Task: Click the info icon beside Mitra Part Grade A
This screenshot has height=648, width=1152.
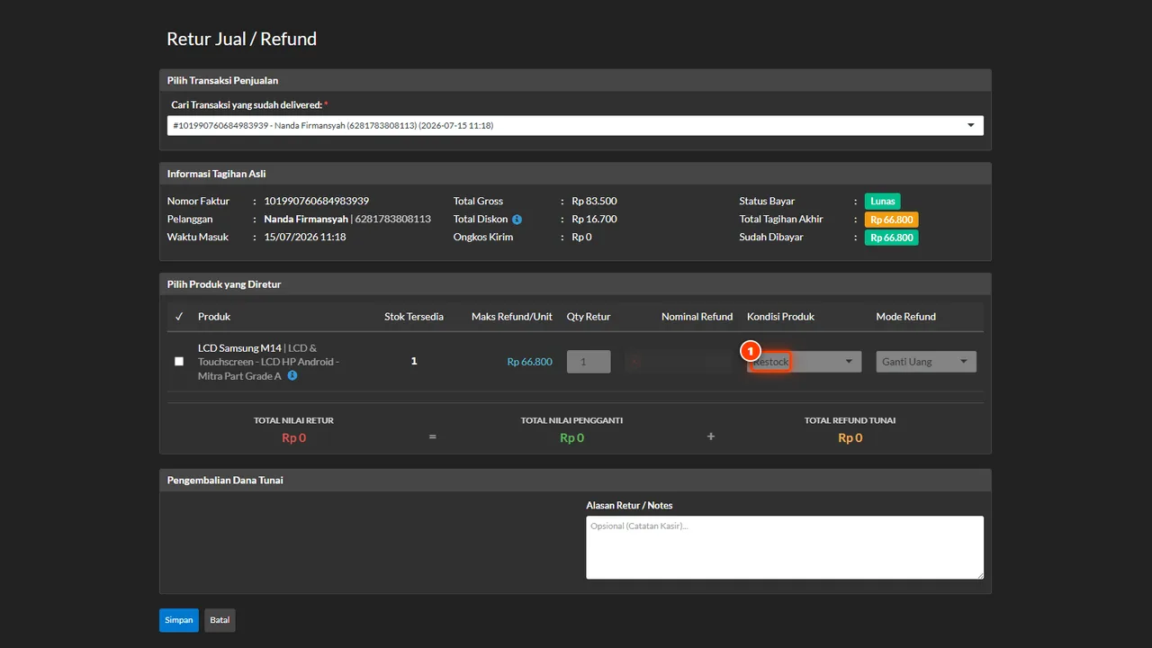Action: point(292,375)
